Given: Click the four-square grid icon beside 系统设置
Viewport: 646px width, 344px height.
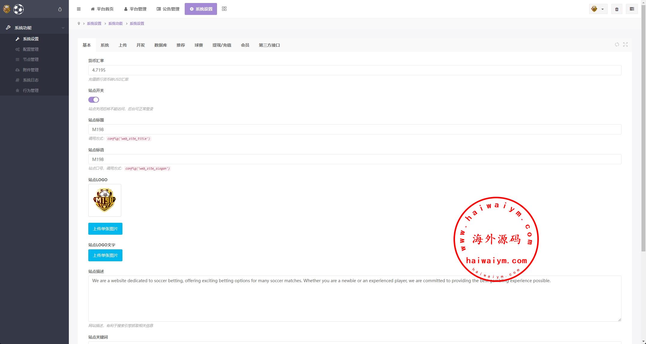Looking at the screenshot, I should [224, 9].
